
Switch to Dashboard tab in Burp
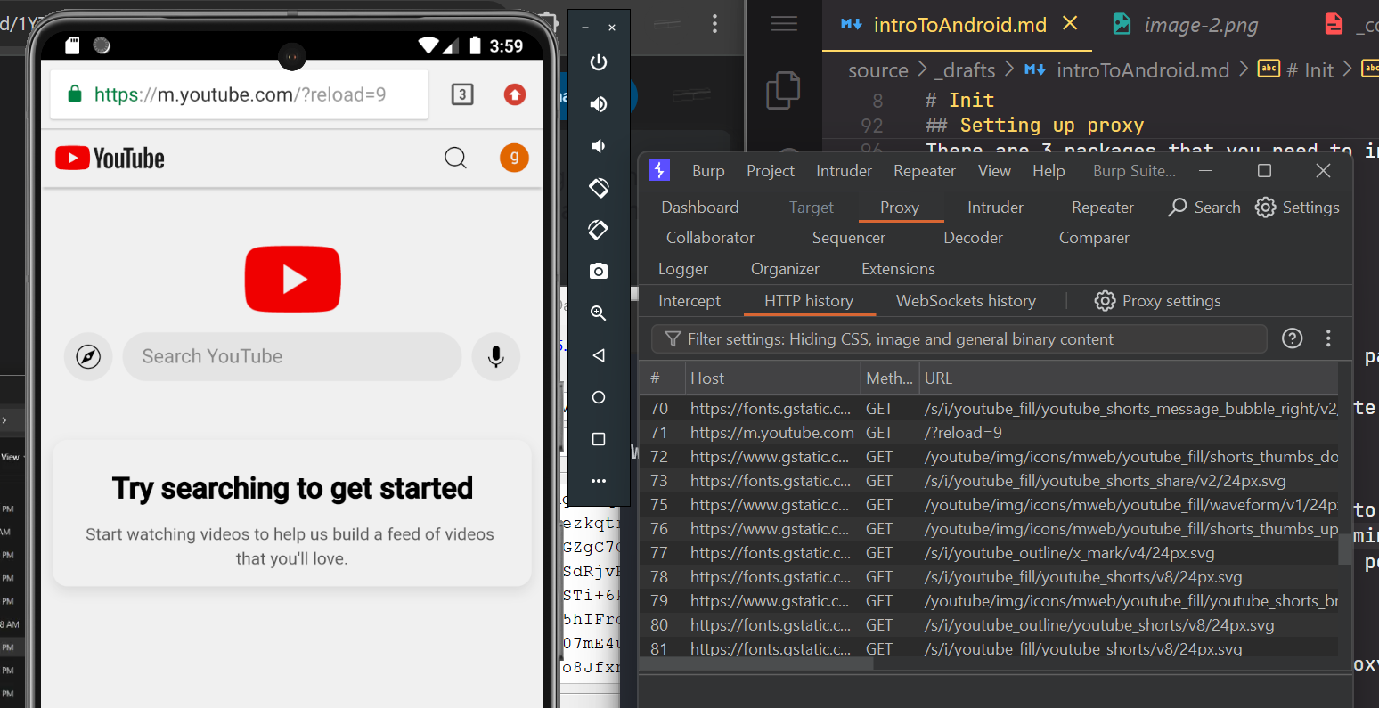click(x=700, y=208)
